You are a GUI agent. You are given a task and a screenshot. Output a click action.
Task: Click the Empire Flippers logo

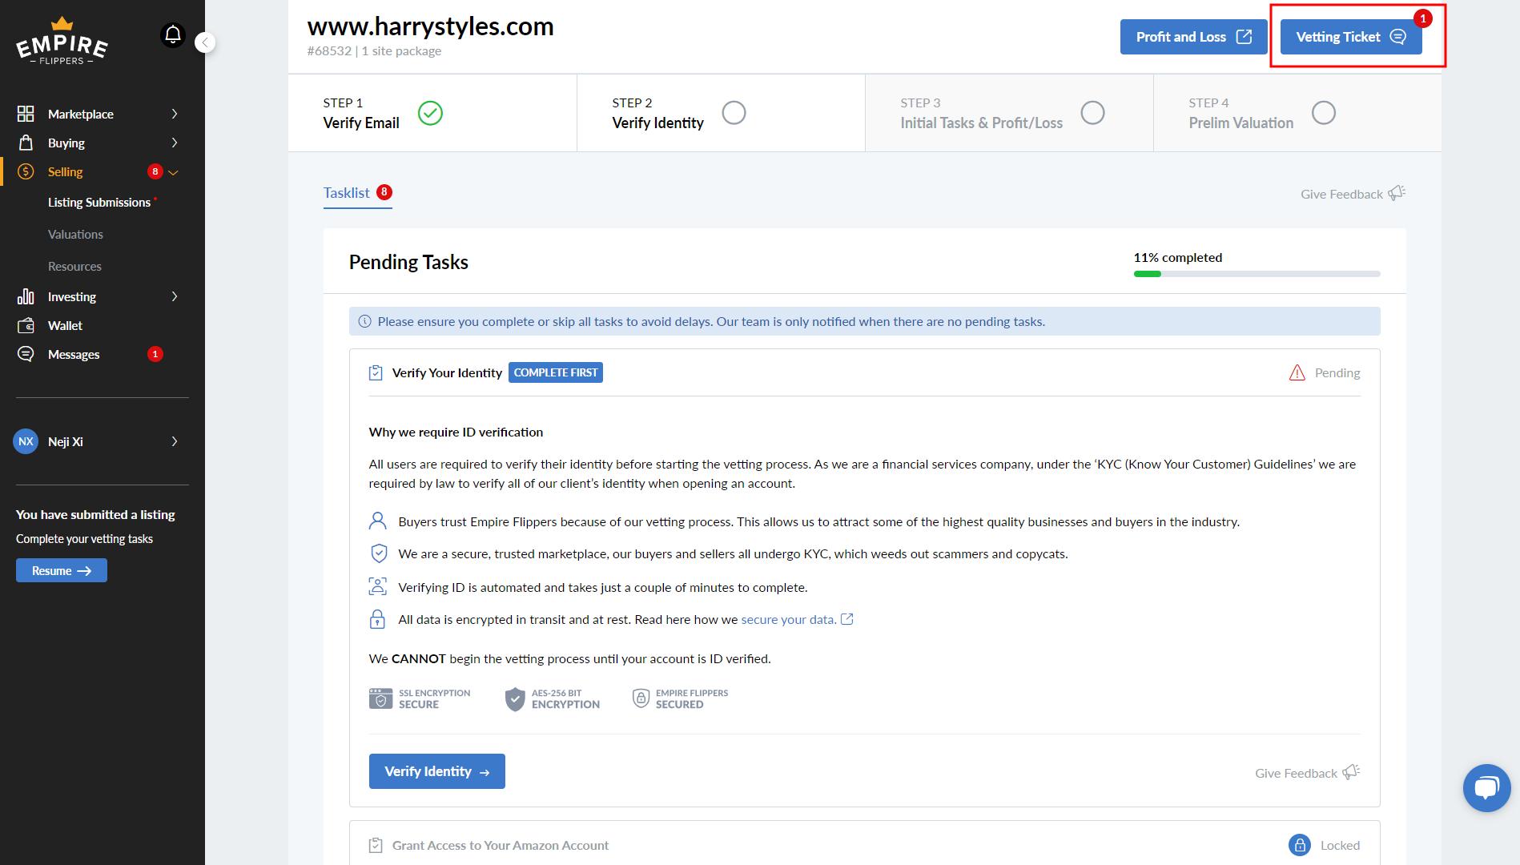coord(62,42)
